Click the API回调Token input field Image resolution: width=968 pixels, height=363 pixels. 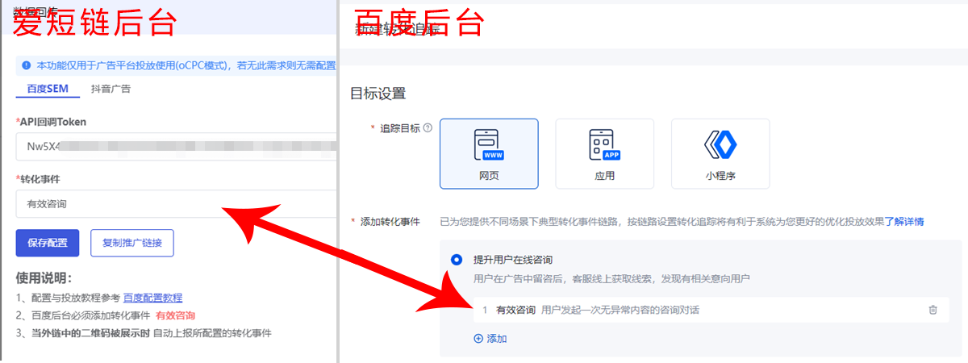[x=175, y=147]
